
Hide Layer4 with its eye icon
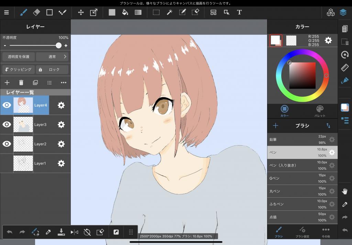[x=7, y=105]
